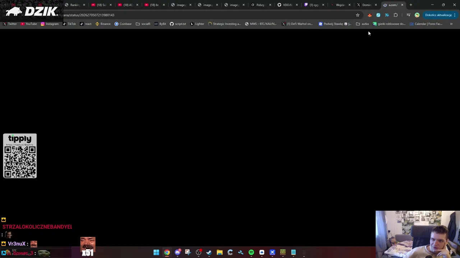
Task: Close the Polscy tab
Action: (x=270, y=5)
